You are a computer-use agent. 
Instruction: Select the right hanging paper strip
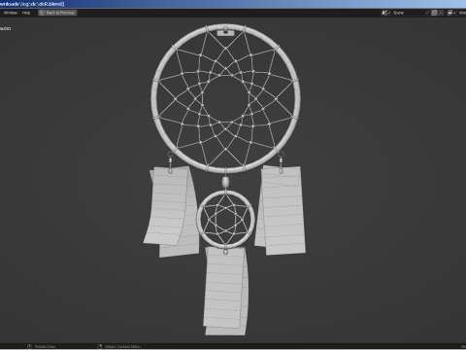[x=283, y=211]
